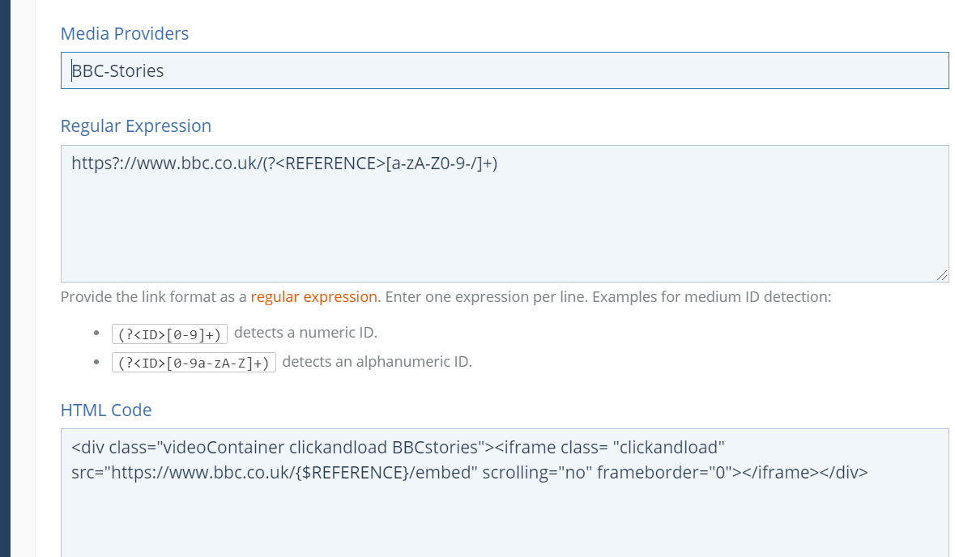Click the text "detects a numeric ID."

pyautogui.click(x=305, y=332)
